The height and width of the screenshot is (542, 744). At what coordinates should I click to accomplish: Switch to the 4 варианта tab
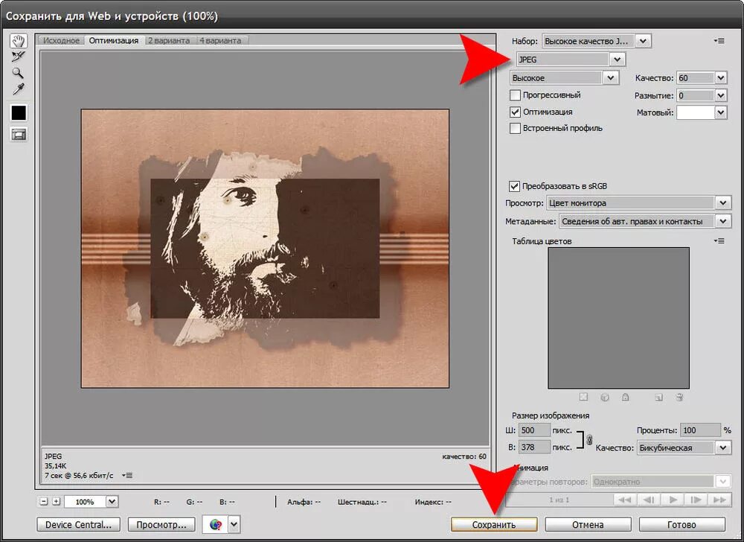(x=220, y=40)
